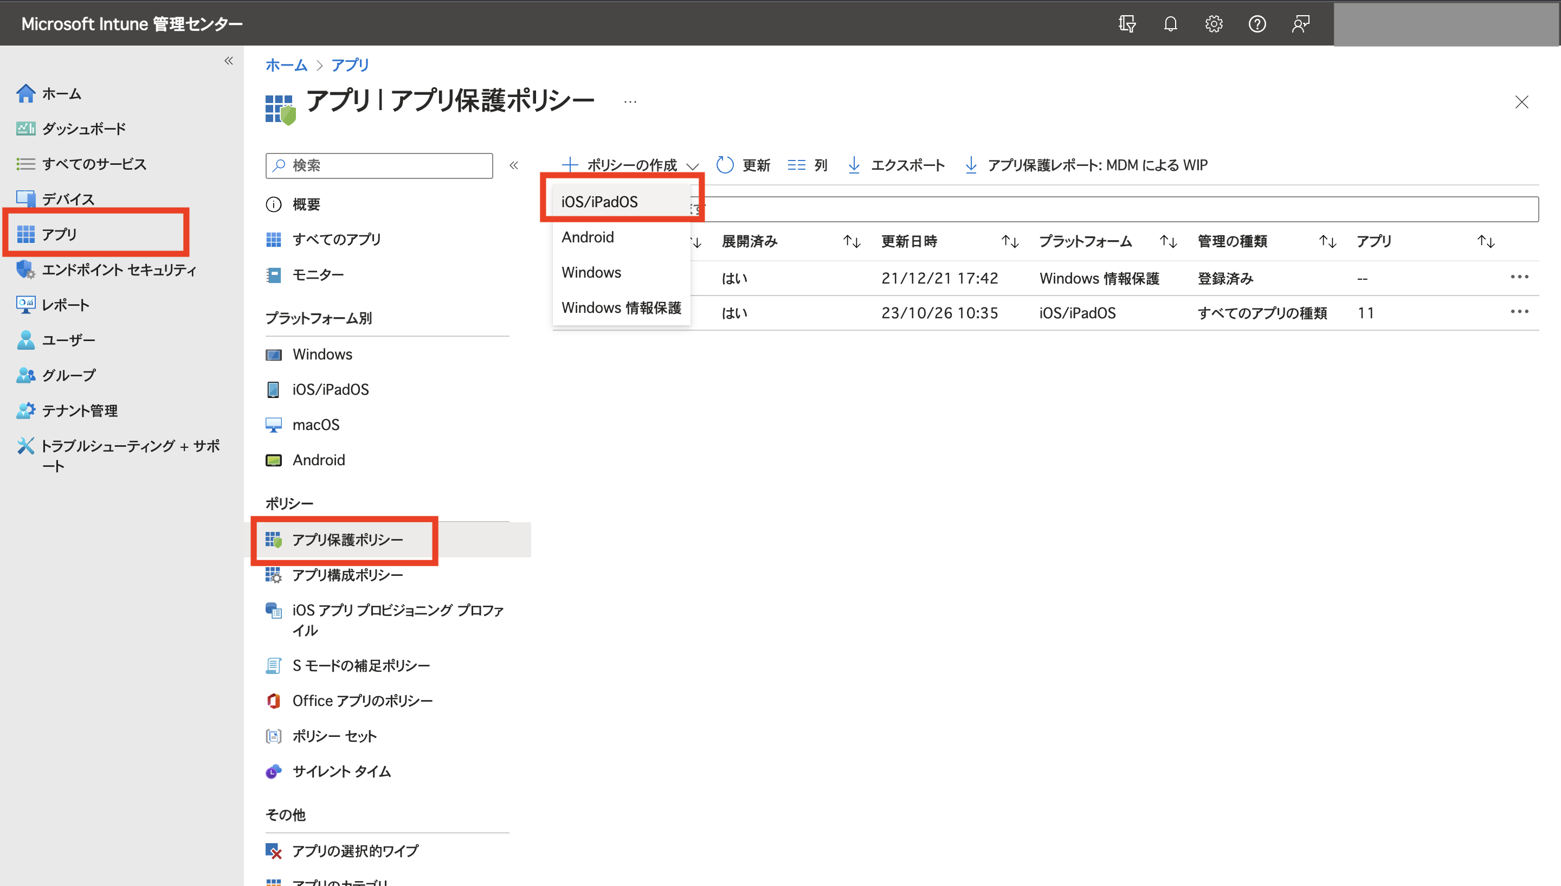This screenshot has width=1561, height=886.
Task: Open Windows under プラットフォーム別
Action: [x=309, y=354]
